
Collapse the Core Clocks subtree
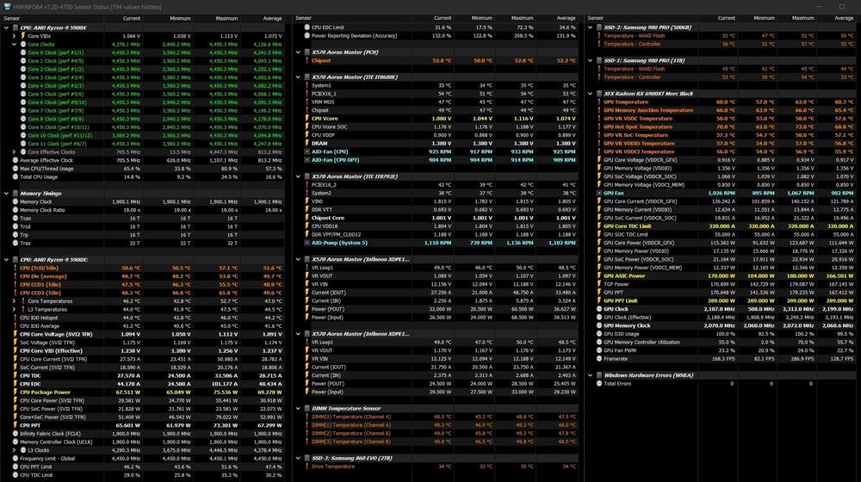coord(14,44)
